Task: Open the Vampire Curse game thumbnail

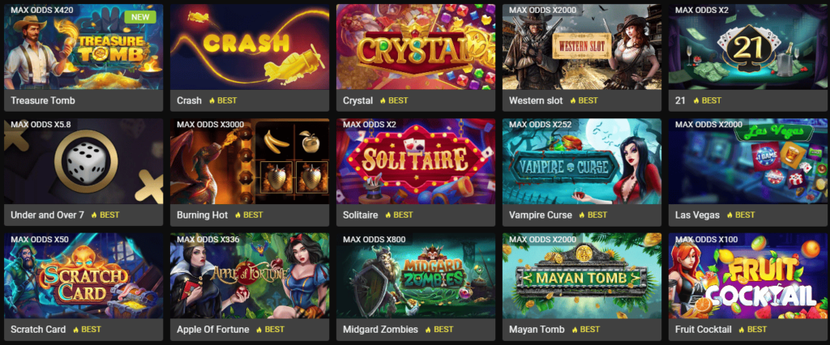Action: click(582, 161)
